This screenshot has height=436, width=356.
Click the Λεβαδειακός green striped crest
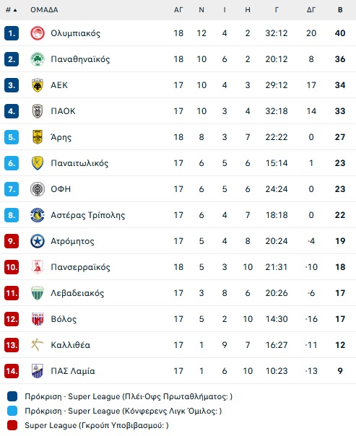38,293
